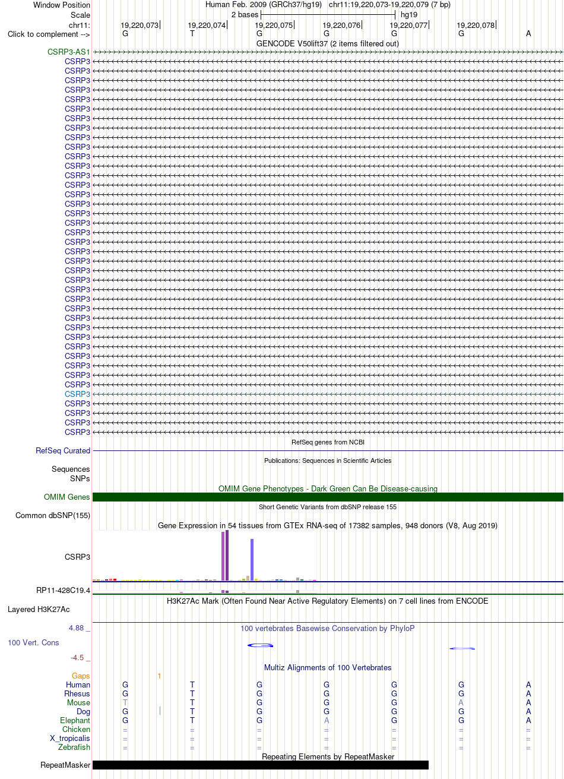Open the GENCODE V50lift37 track title

(328, 43)
